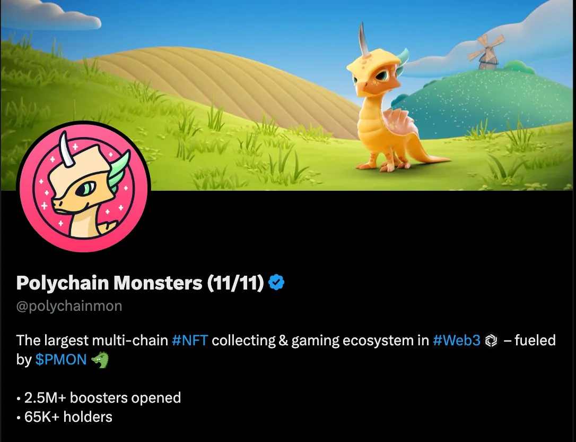Select the "2.5M+ boosters opened" line
The width and height of the screenshot is (576, 442).
(x=99, y=398)
